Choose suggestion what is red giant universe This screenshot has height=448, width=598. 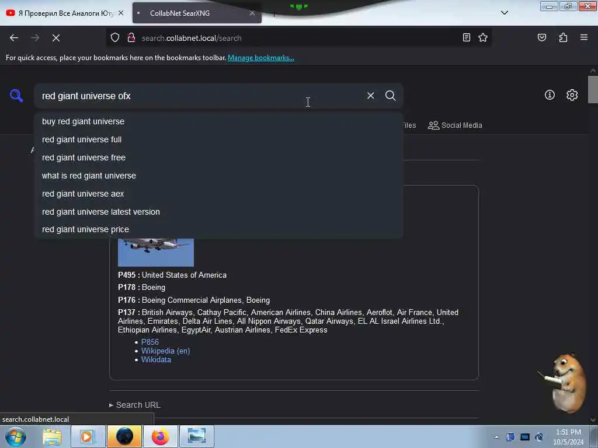(218, 176)
